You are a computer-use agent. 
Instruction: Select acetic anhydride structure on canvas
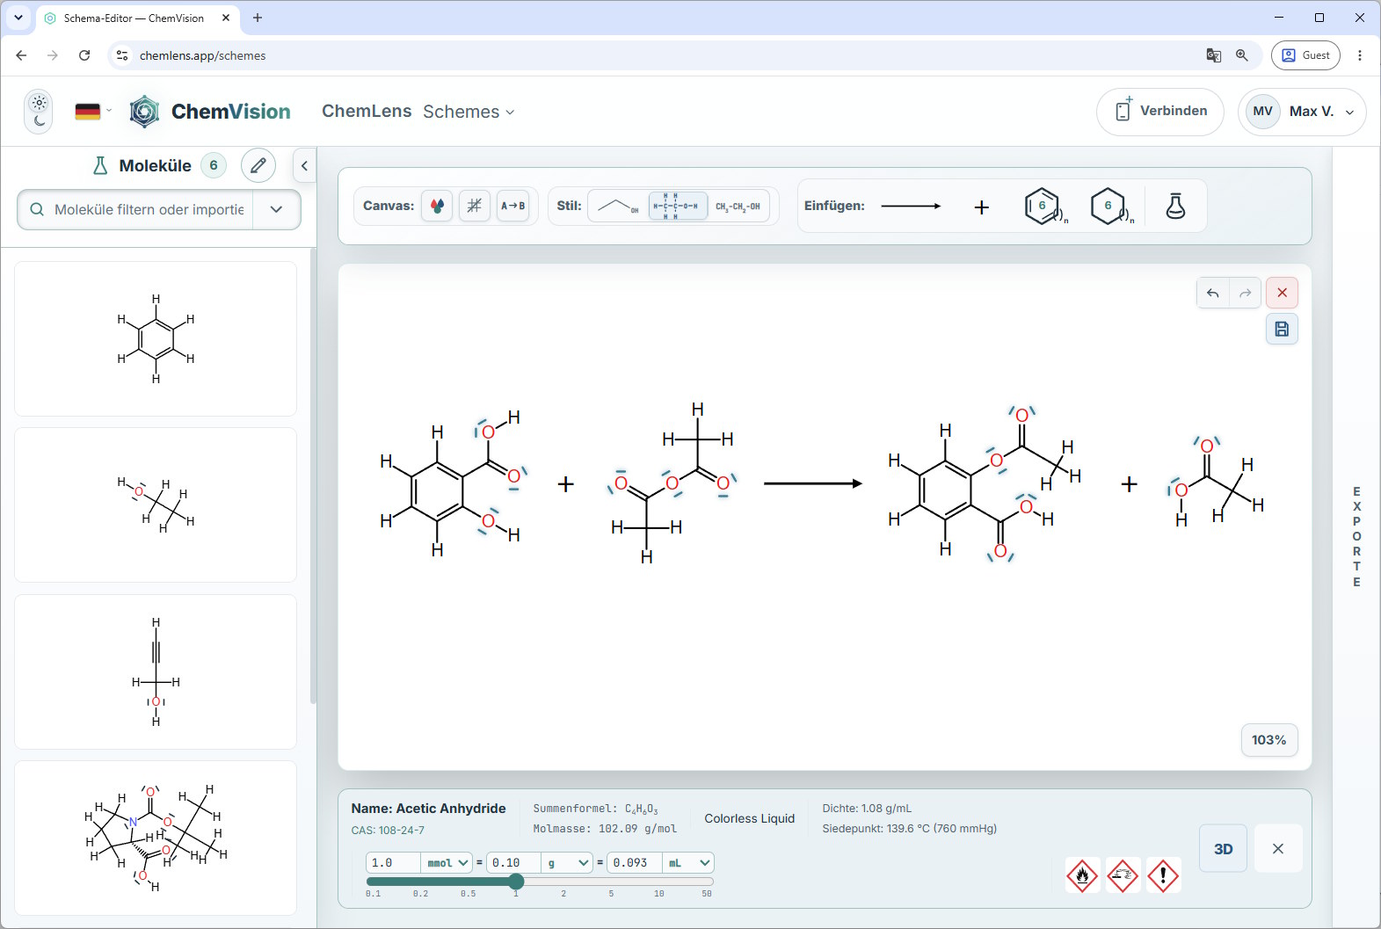[672, 483]
